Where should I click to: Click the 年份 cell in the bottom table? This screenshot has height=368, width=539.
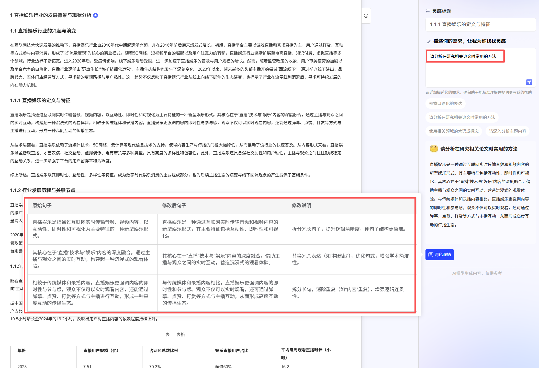pyautogui.click(x=22, y=351)
